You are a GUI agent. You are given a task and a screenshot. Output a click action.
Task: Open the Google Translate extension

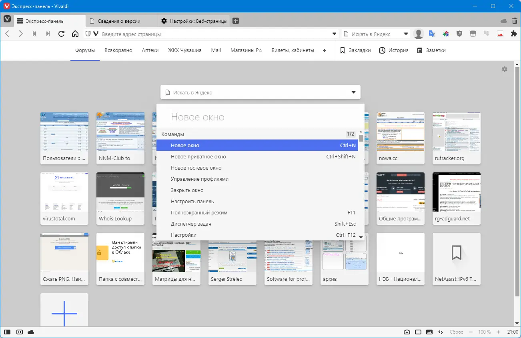[x=432, y=34]
